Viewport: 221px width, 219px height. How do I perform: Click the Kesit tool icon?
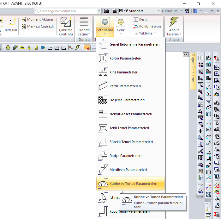pos(136,19)
